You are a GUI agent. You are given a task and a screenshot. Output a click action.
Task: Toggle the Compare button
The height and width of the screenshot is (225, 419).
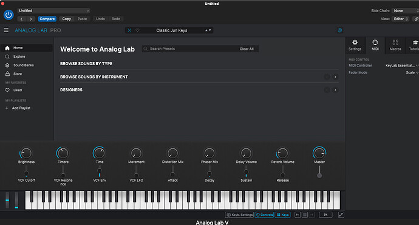click(x=47, y=19)
